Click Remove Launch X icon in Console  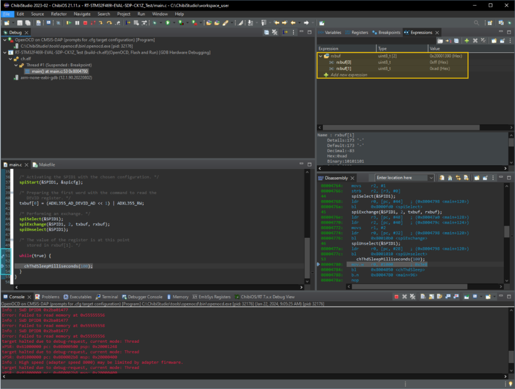pos(405,297)
